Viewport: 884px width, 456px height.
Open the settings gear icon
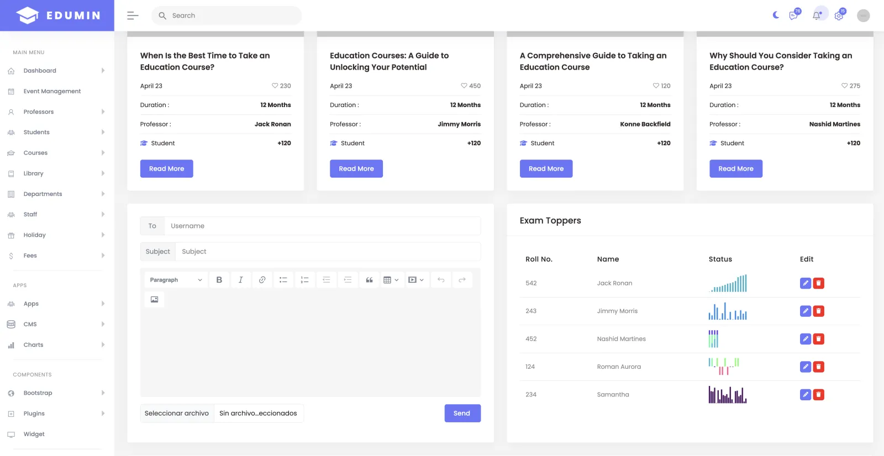[839, 15]
